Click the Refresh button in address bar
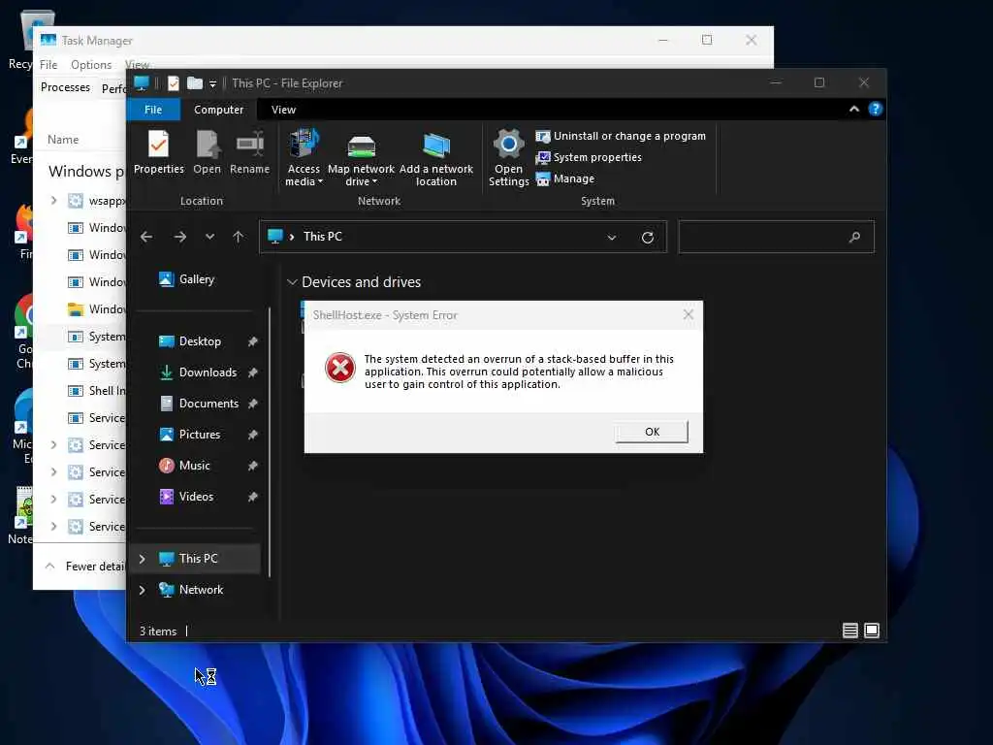 647,238
